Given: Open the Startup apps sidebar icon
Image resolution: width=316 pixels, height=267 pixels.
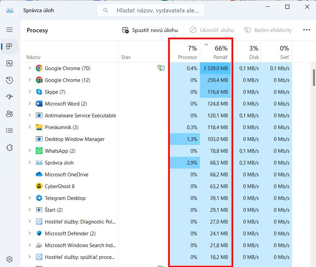Looking at the screenshot, I should click(9, 97).
